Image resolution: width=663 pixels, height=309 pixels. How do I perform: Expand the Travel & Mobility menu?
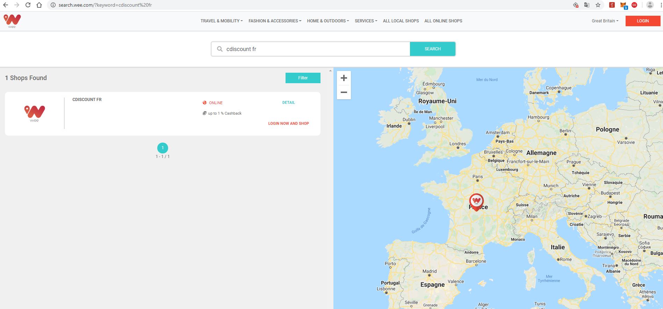click(221, 21)
